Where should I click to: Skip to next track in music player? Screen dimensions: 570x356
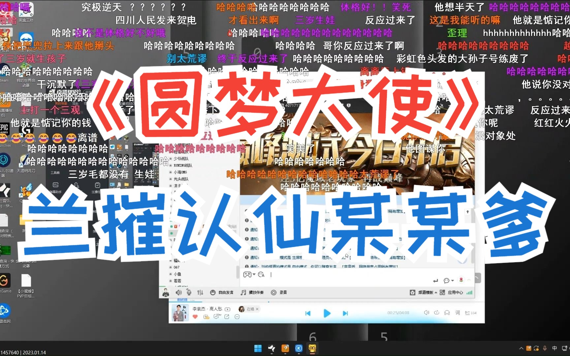(x=345, y=313)
